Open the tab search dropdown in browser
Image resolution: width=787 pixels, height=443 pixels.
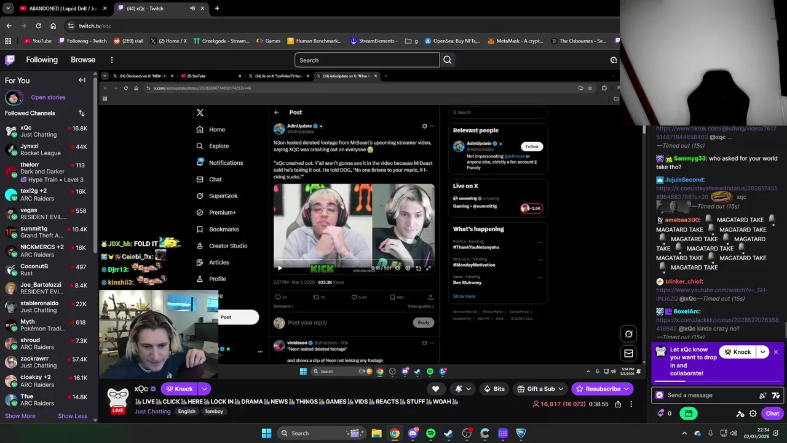8,9
